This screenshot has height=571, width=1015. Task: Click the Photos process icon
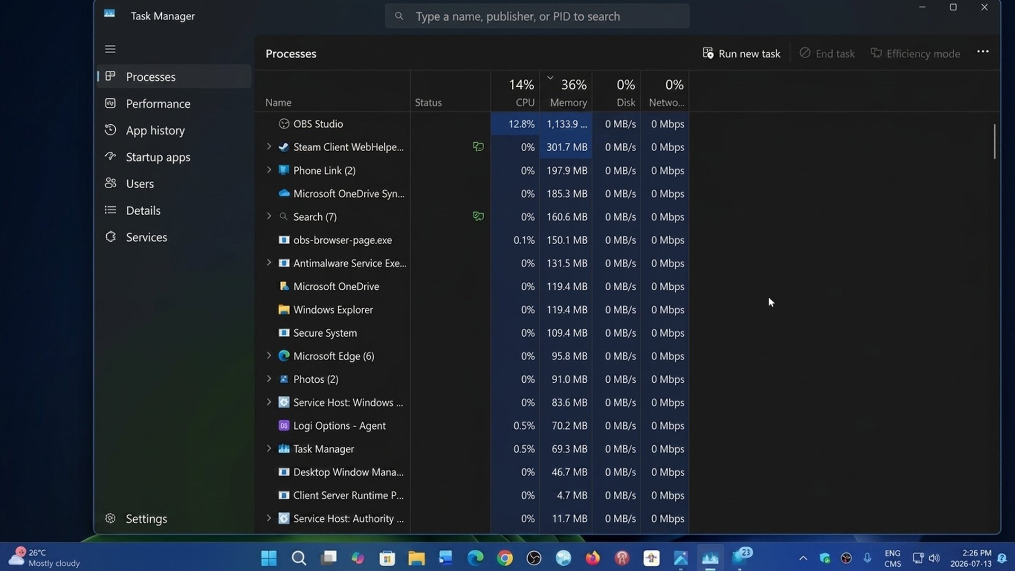click(x=284, y=379)
